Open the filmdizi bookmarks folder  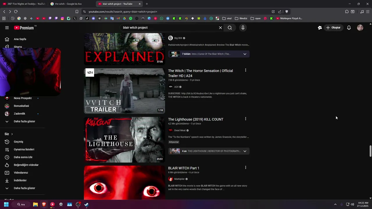click(241, 18)
